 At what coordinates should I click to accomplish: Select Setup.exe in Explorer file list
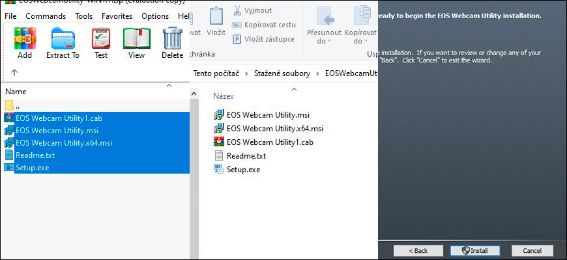pos(243,170)
